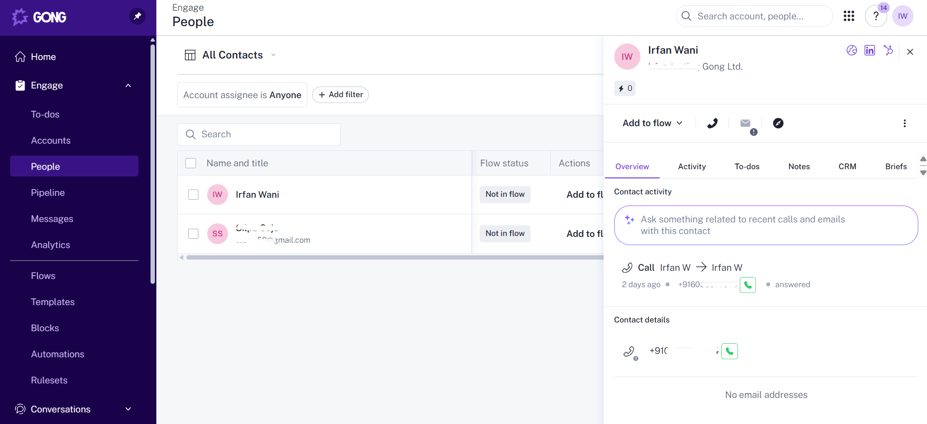Open the three-dot more options menu
927x424 pixels.
904,123
